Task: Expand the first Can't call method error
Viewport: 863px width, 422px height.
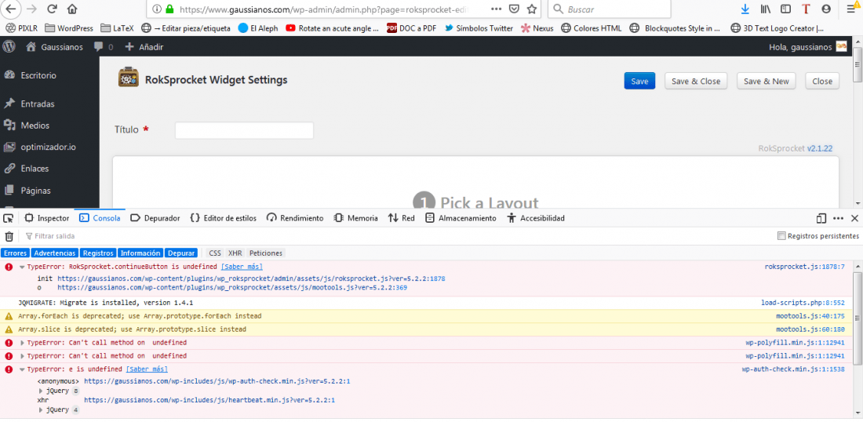Action: tap(22, 343)
